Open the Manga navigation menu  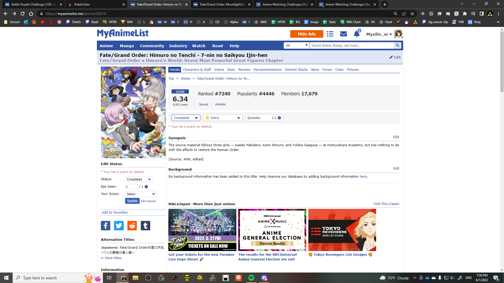(x=127, y=46)
